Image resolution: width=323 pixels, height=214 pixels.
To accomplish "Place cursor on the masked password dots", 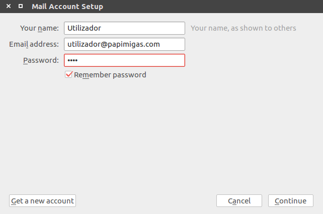I will tap(73, 60).
